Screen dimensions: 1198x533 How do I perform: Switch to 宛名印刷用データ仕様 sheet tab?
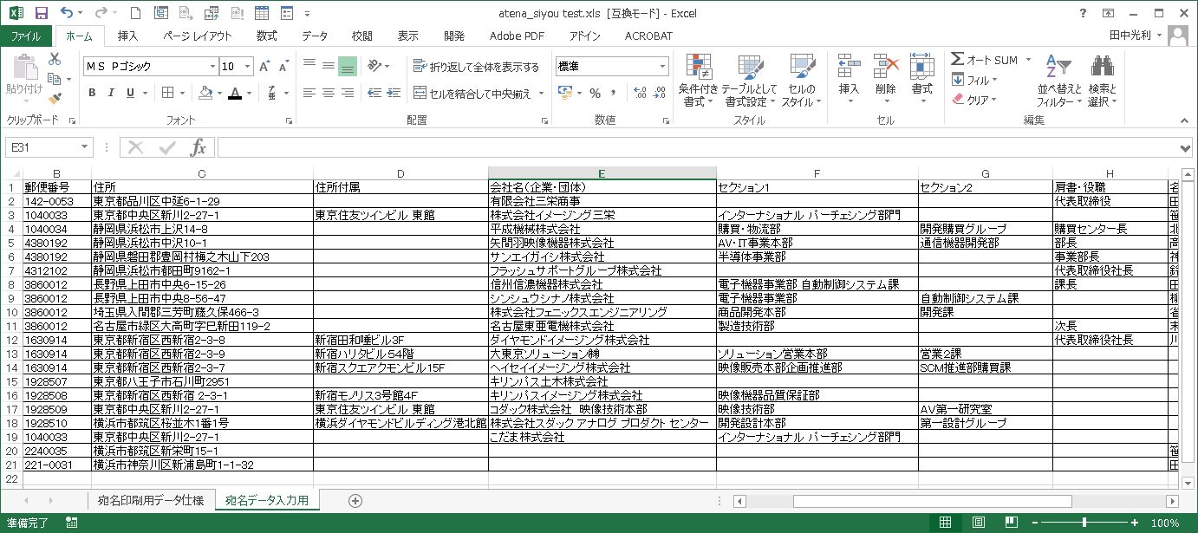tap(150, 500)
